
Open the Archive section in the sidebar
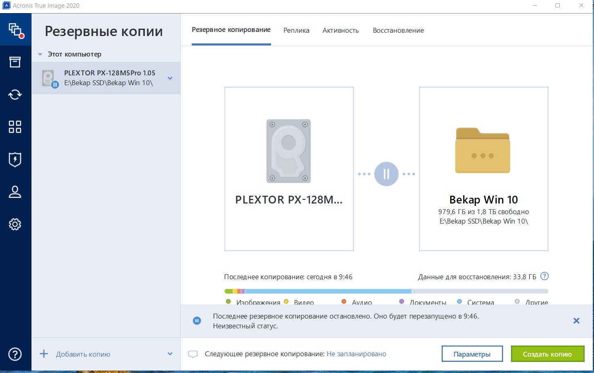tap(15, 62)
